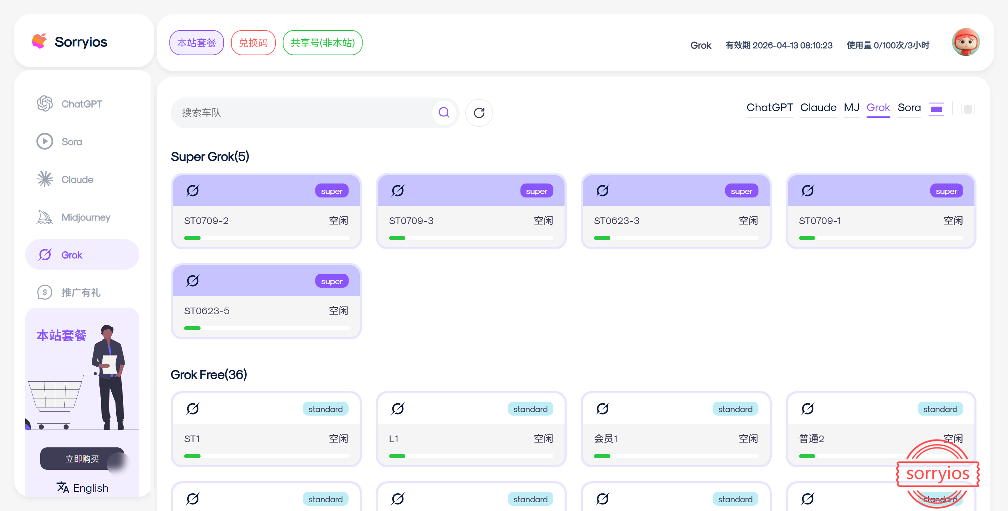The width and height of the screenshot is (1008, 511).
Task: Click the standard badge on ST1 card
Action: pyautogui.click(x=325, y=409)
